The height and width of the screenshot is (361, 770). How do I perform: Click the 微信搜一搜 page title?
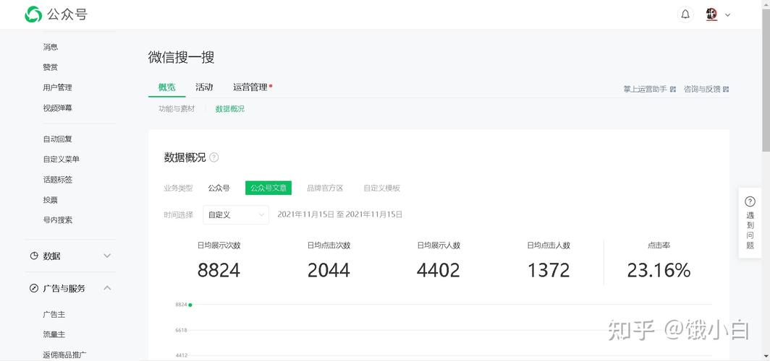pos(181,57)
